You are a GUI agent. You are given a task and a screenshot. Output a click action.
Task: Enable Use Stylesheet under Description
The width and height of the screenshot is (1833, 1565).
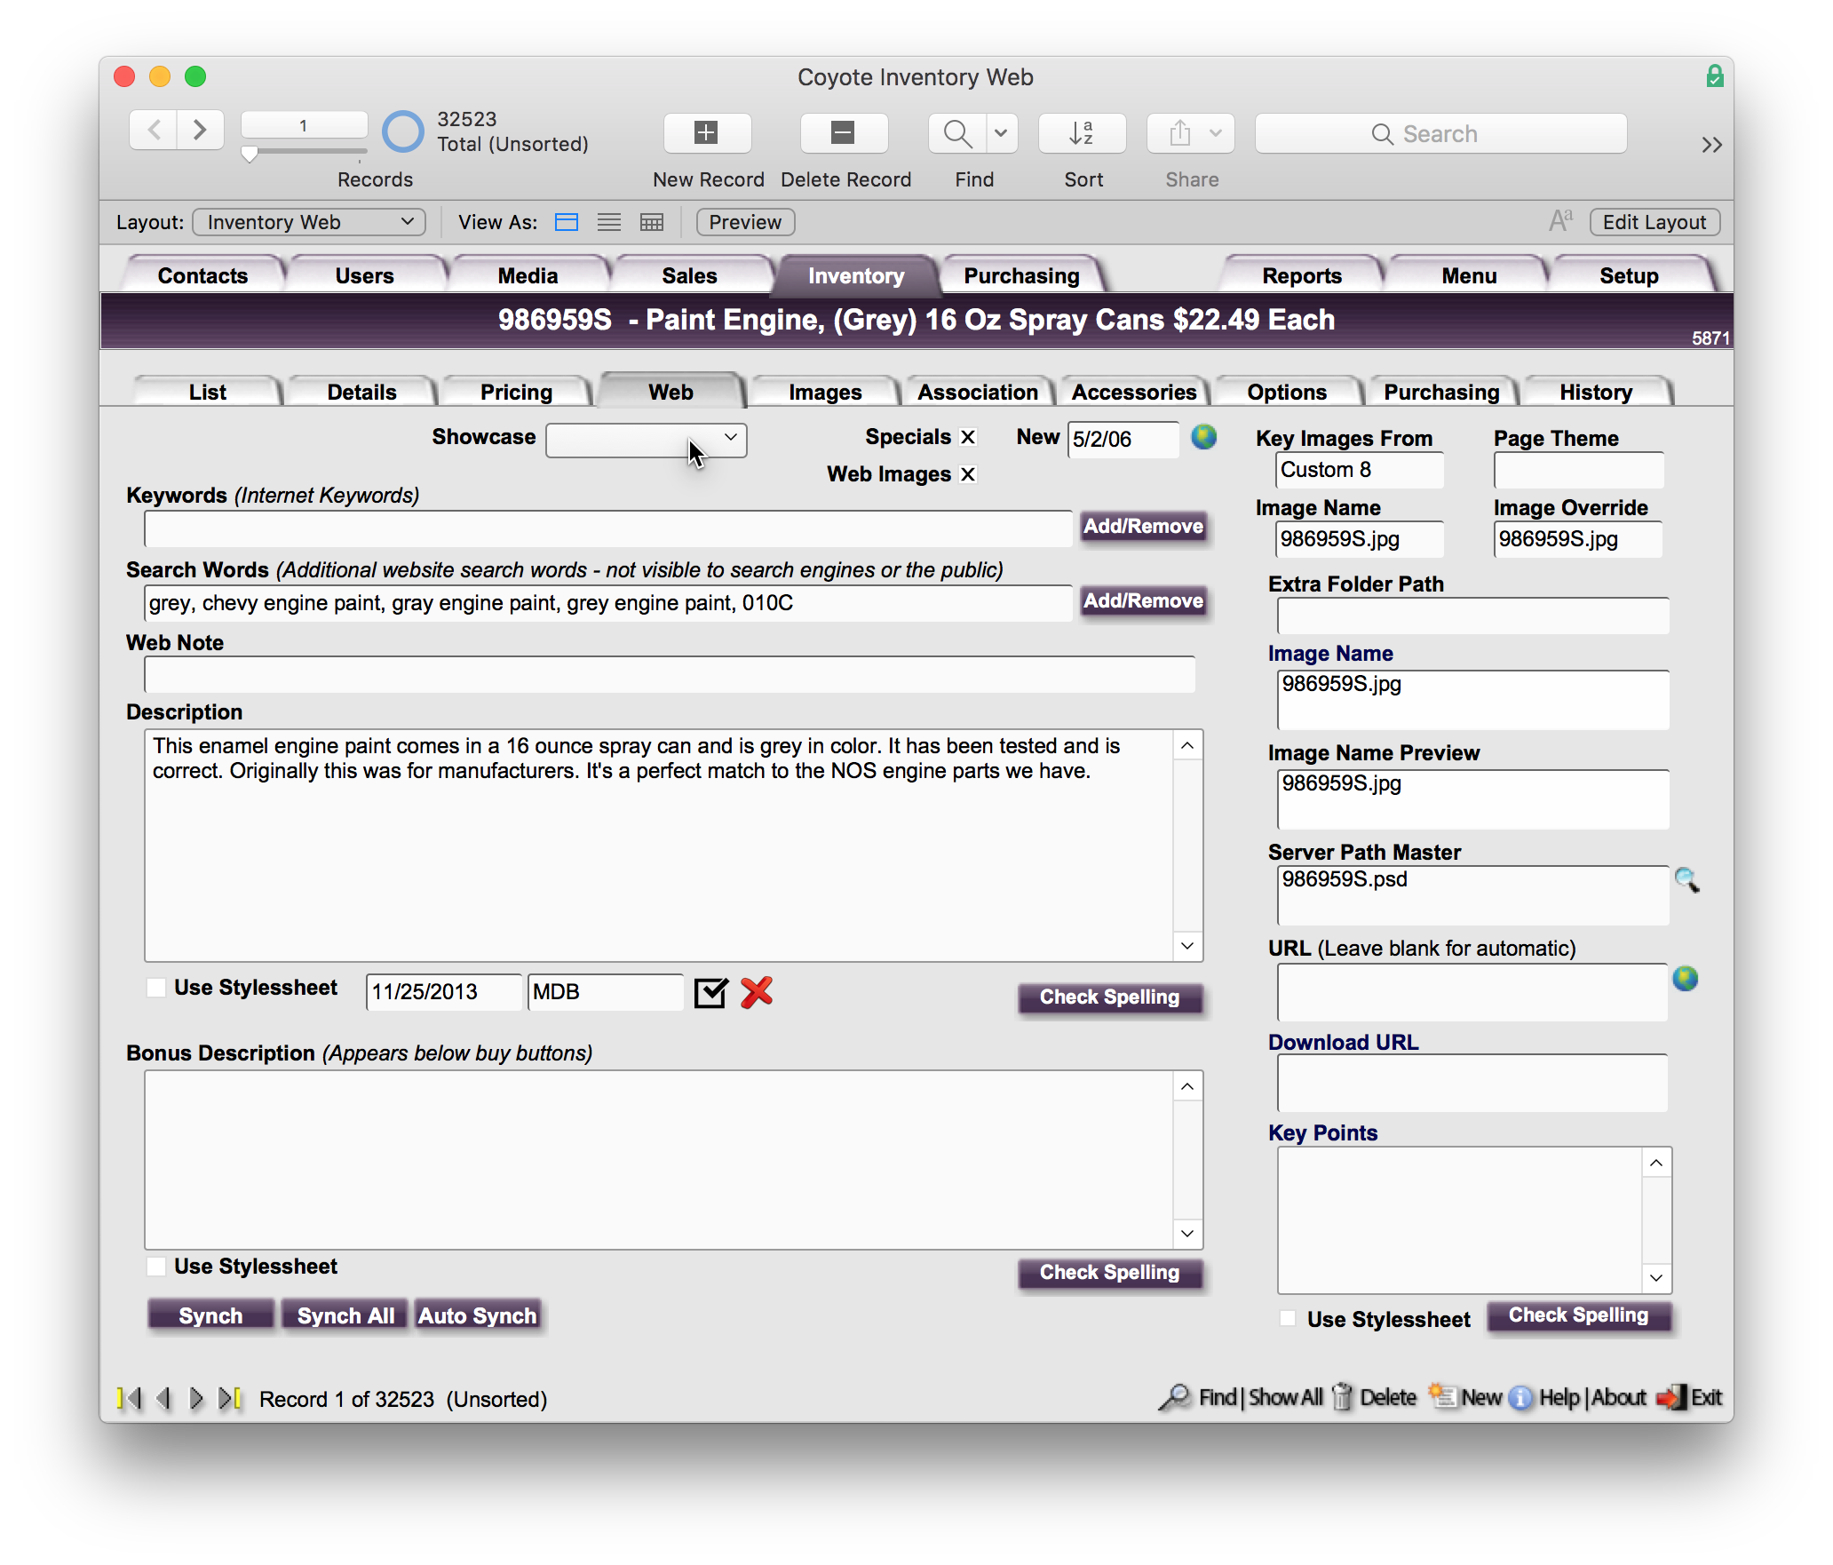point(156,988)
